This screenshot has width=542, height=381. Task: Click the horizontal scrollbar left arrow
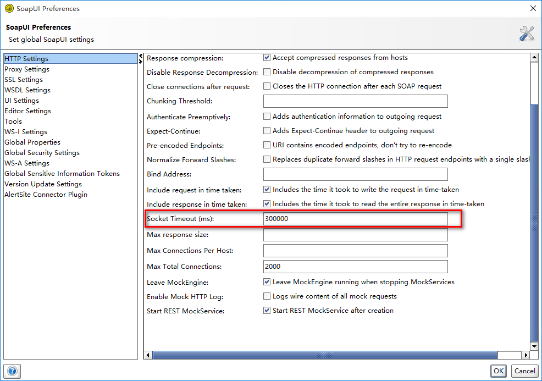coord(148,355)
